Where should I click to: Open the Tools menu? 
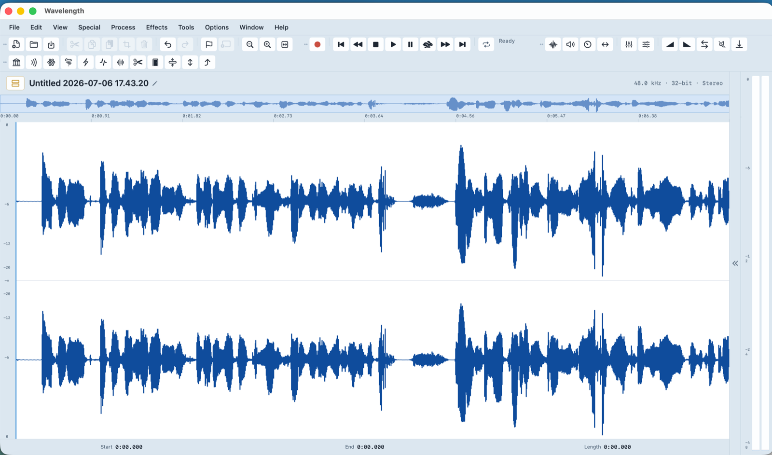coord(186,28)
